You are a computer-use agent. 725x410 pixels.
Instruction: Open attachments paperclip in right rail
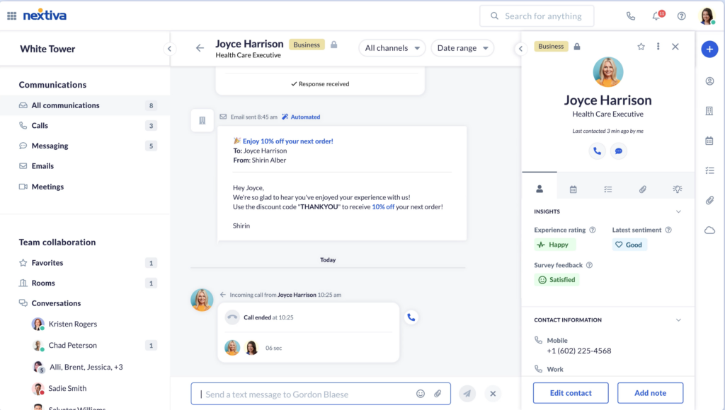click(x=709, y=200)
